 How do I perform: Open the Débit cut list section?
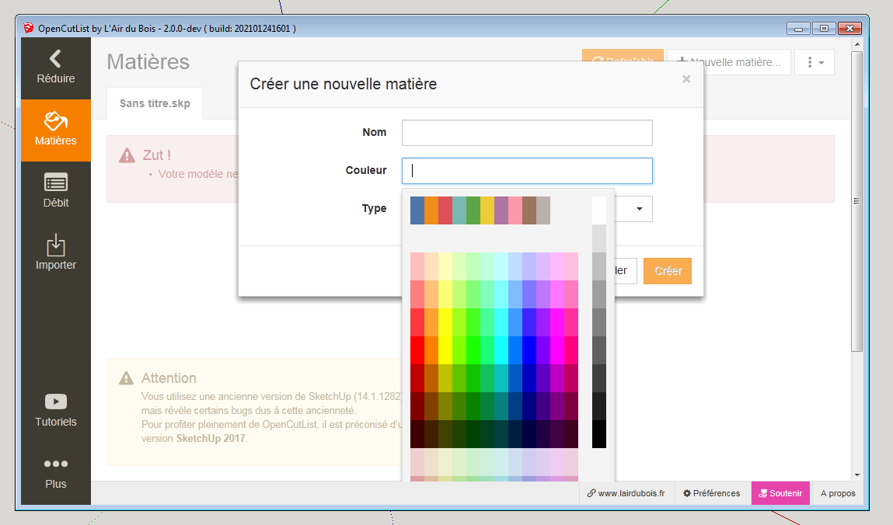(56, 193)
